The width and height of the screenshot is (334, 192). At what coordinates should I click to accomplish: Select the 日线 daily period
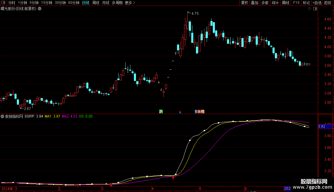pos(86,3)
